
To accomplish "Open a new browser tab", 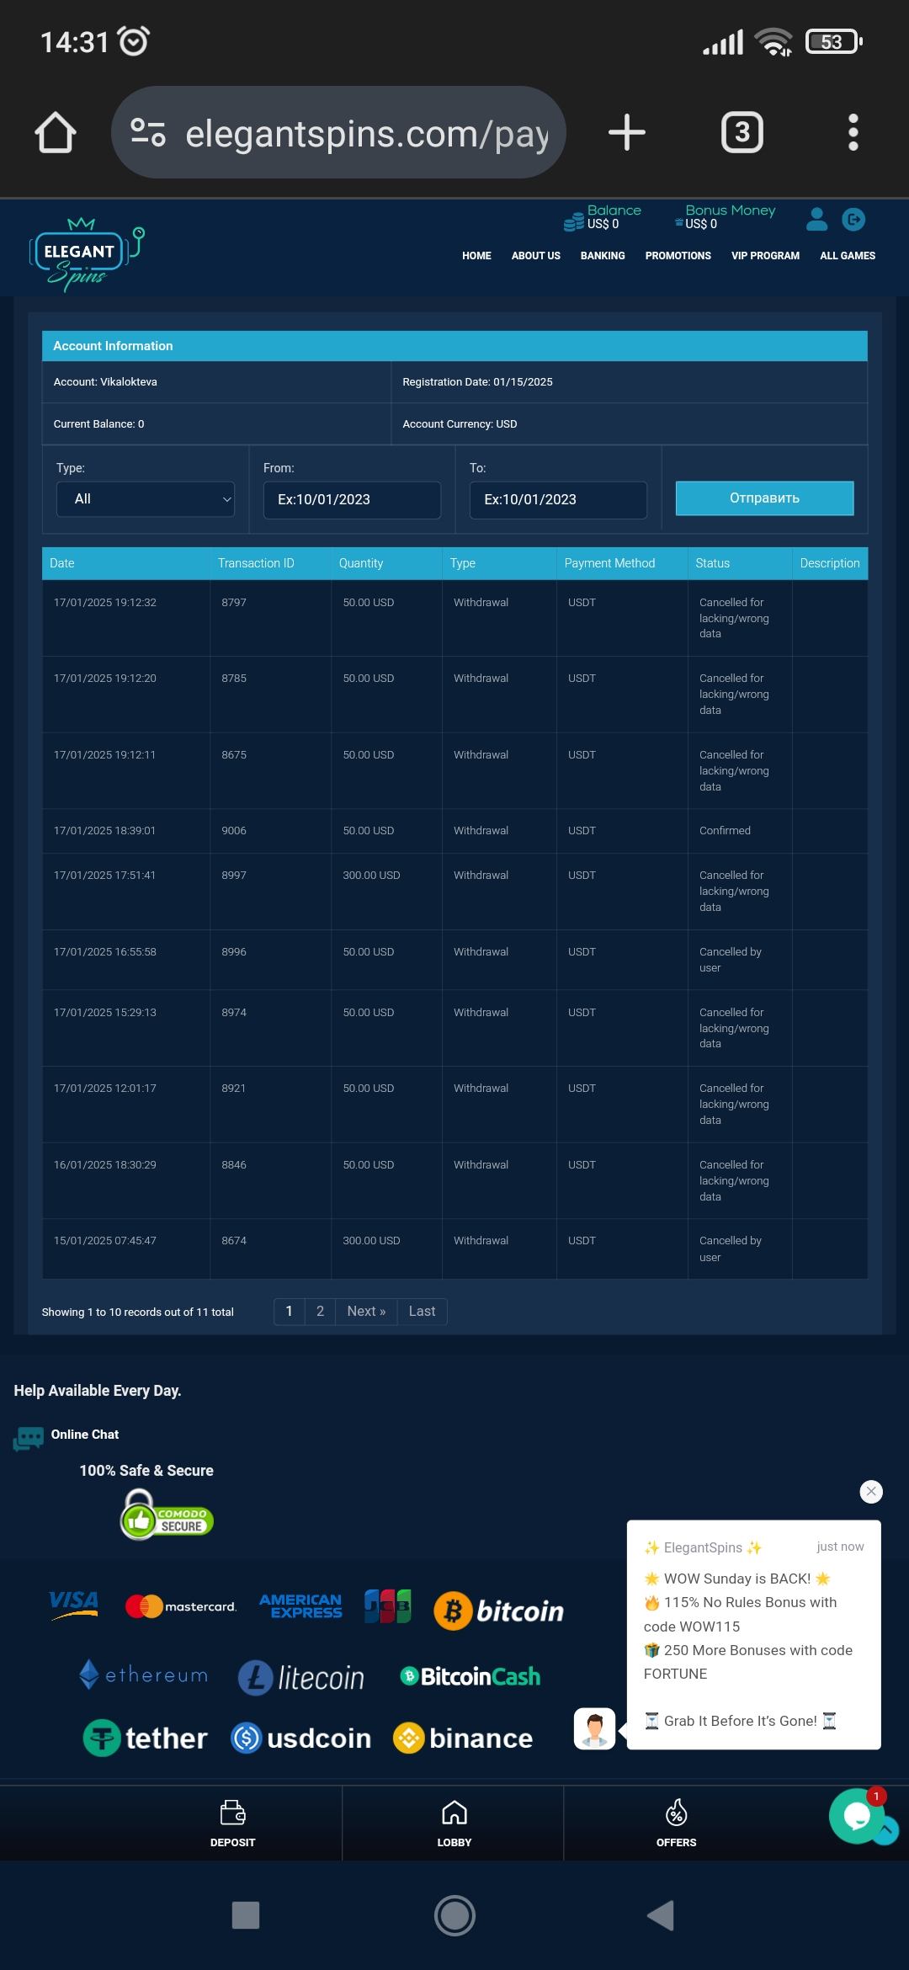I will tap(627, 133).
